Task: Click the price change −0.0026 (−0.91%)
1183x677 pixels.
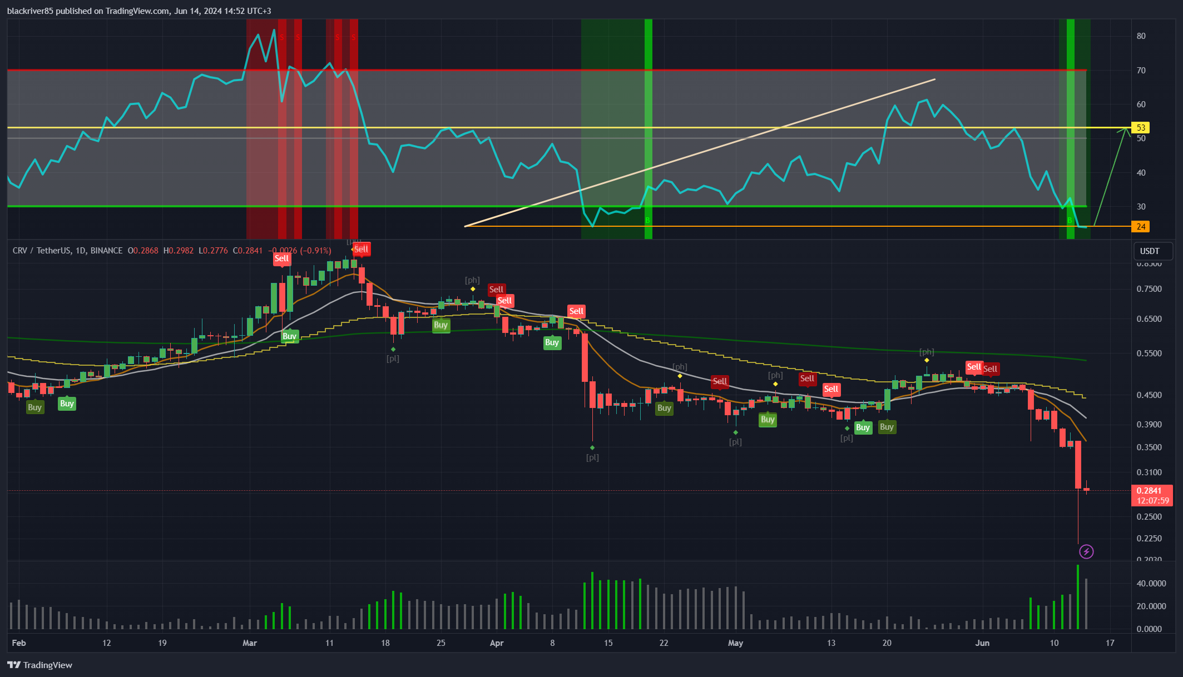Action: tap(299, 251)
